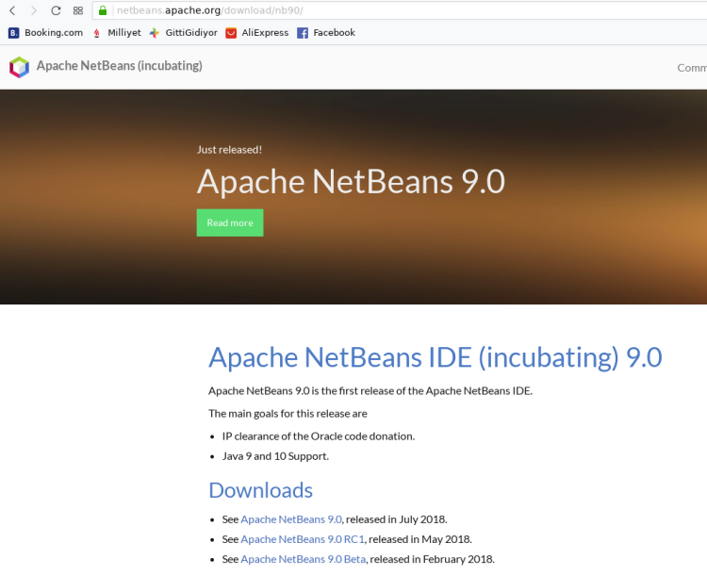
Task: Click the Facebook bookmark icon
Action: pos(303,33)
